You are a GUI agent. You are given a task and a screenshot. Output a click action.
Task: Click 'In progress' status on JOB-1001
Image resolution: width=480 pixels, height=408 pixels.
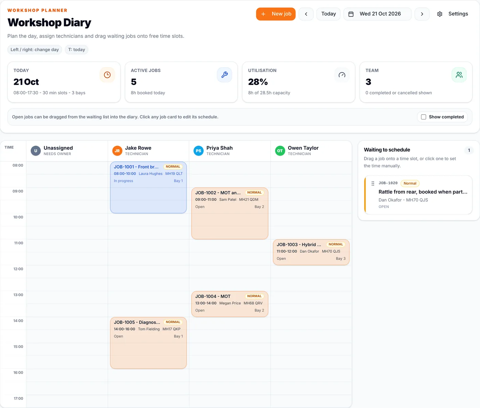click(123, 181)
